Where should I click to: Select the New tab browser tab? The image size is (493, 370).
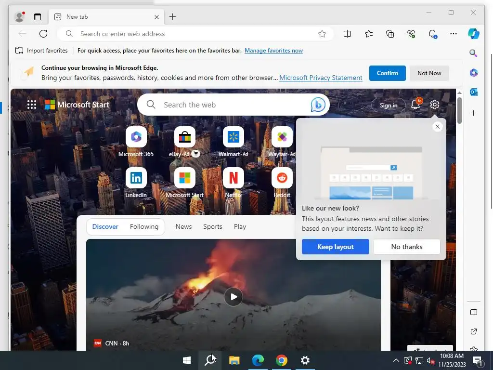pyautogui.click(x=106, y=17)
